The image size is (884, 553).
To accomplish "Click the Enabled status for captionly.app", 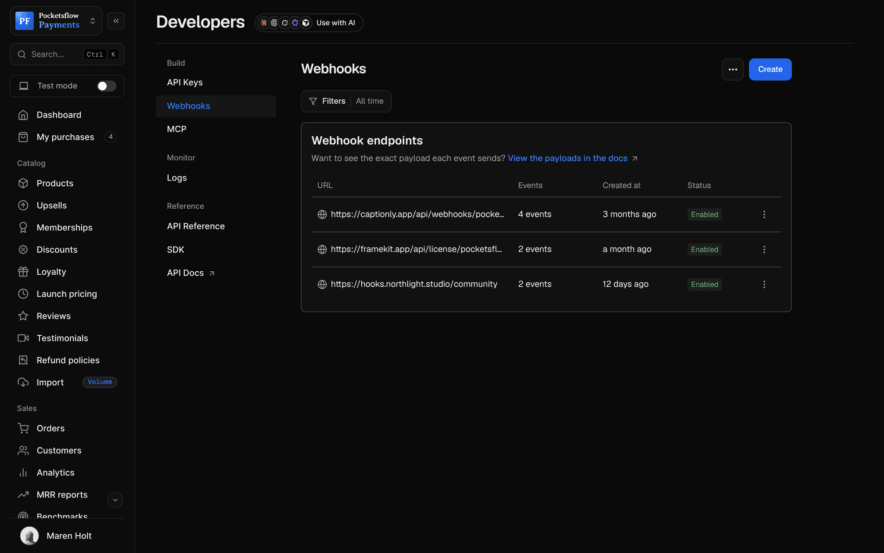I will 704,215.
